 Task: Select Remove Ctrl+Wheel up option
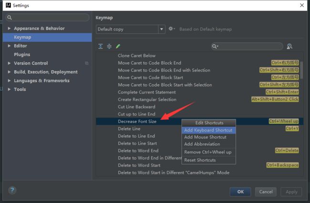(x=208, y=152)
